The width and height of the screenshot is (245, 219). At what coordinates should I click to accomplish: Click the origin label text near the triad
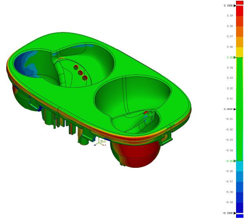click(103, 141)
